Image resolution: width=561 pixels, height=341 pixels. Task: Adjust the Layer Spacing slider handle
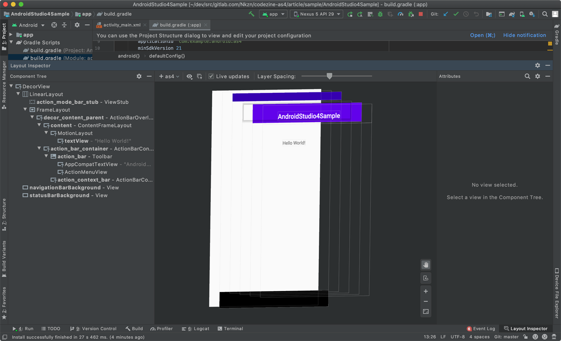[330, 76]
